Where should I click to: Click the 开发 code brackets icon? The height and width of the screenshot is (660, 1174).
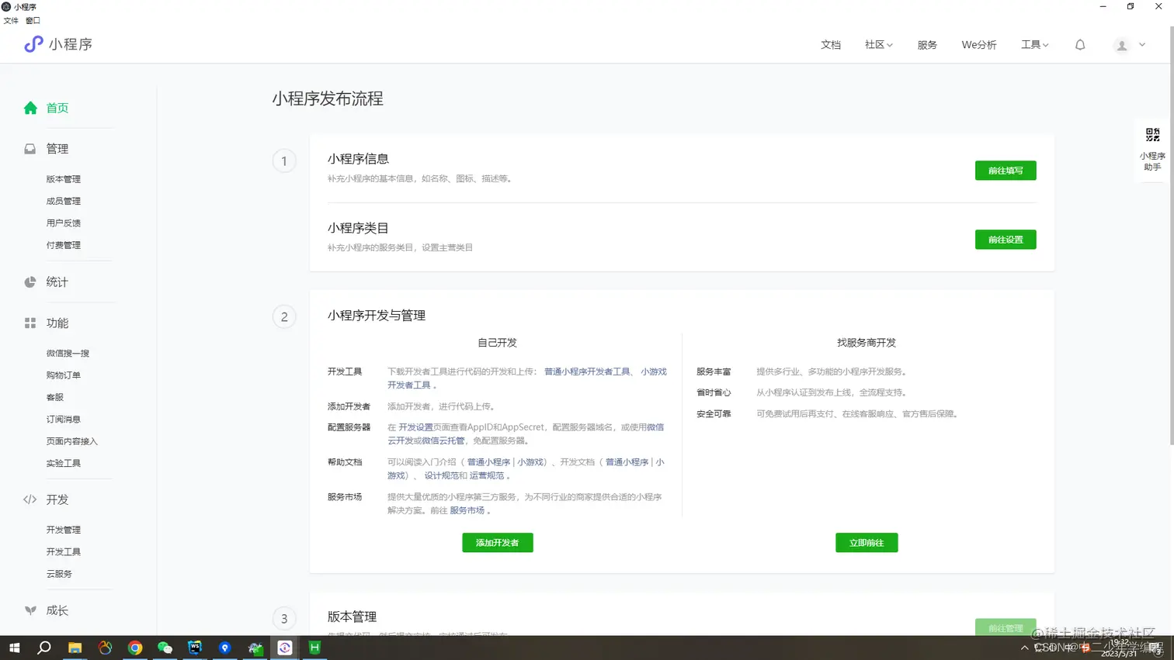[x=30, y=499]
